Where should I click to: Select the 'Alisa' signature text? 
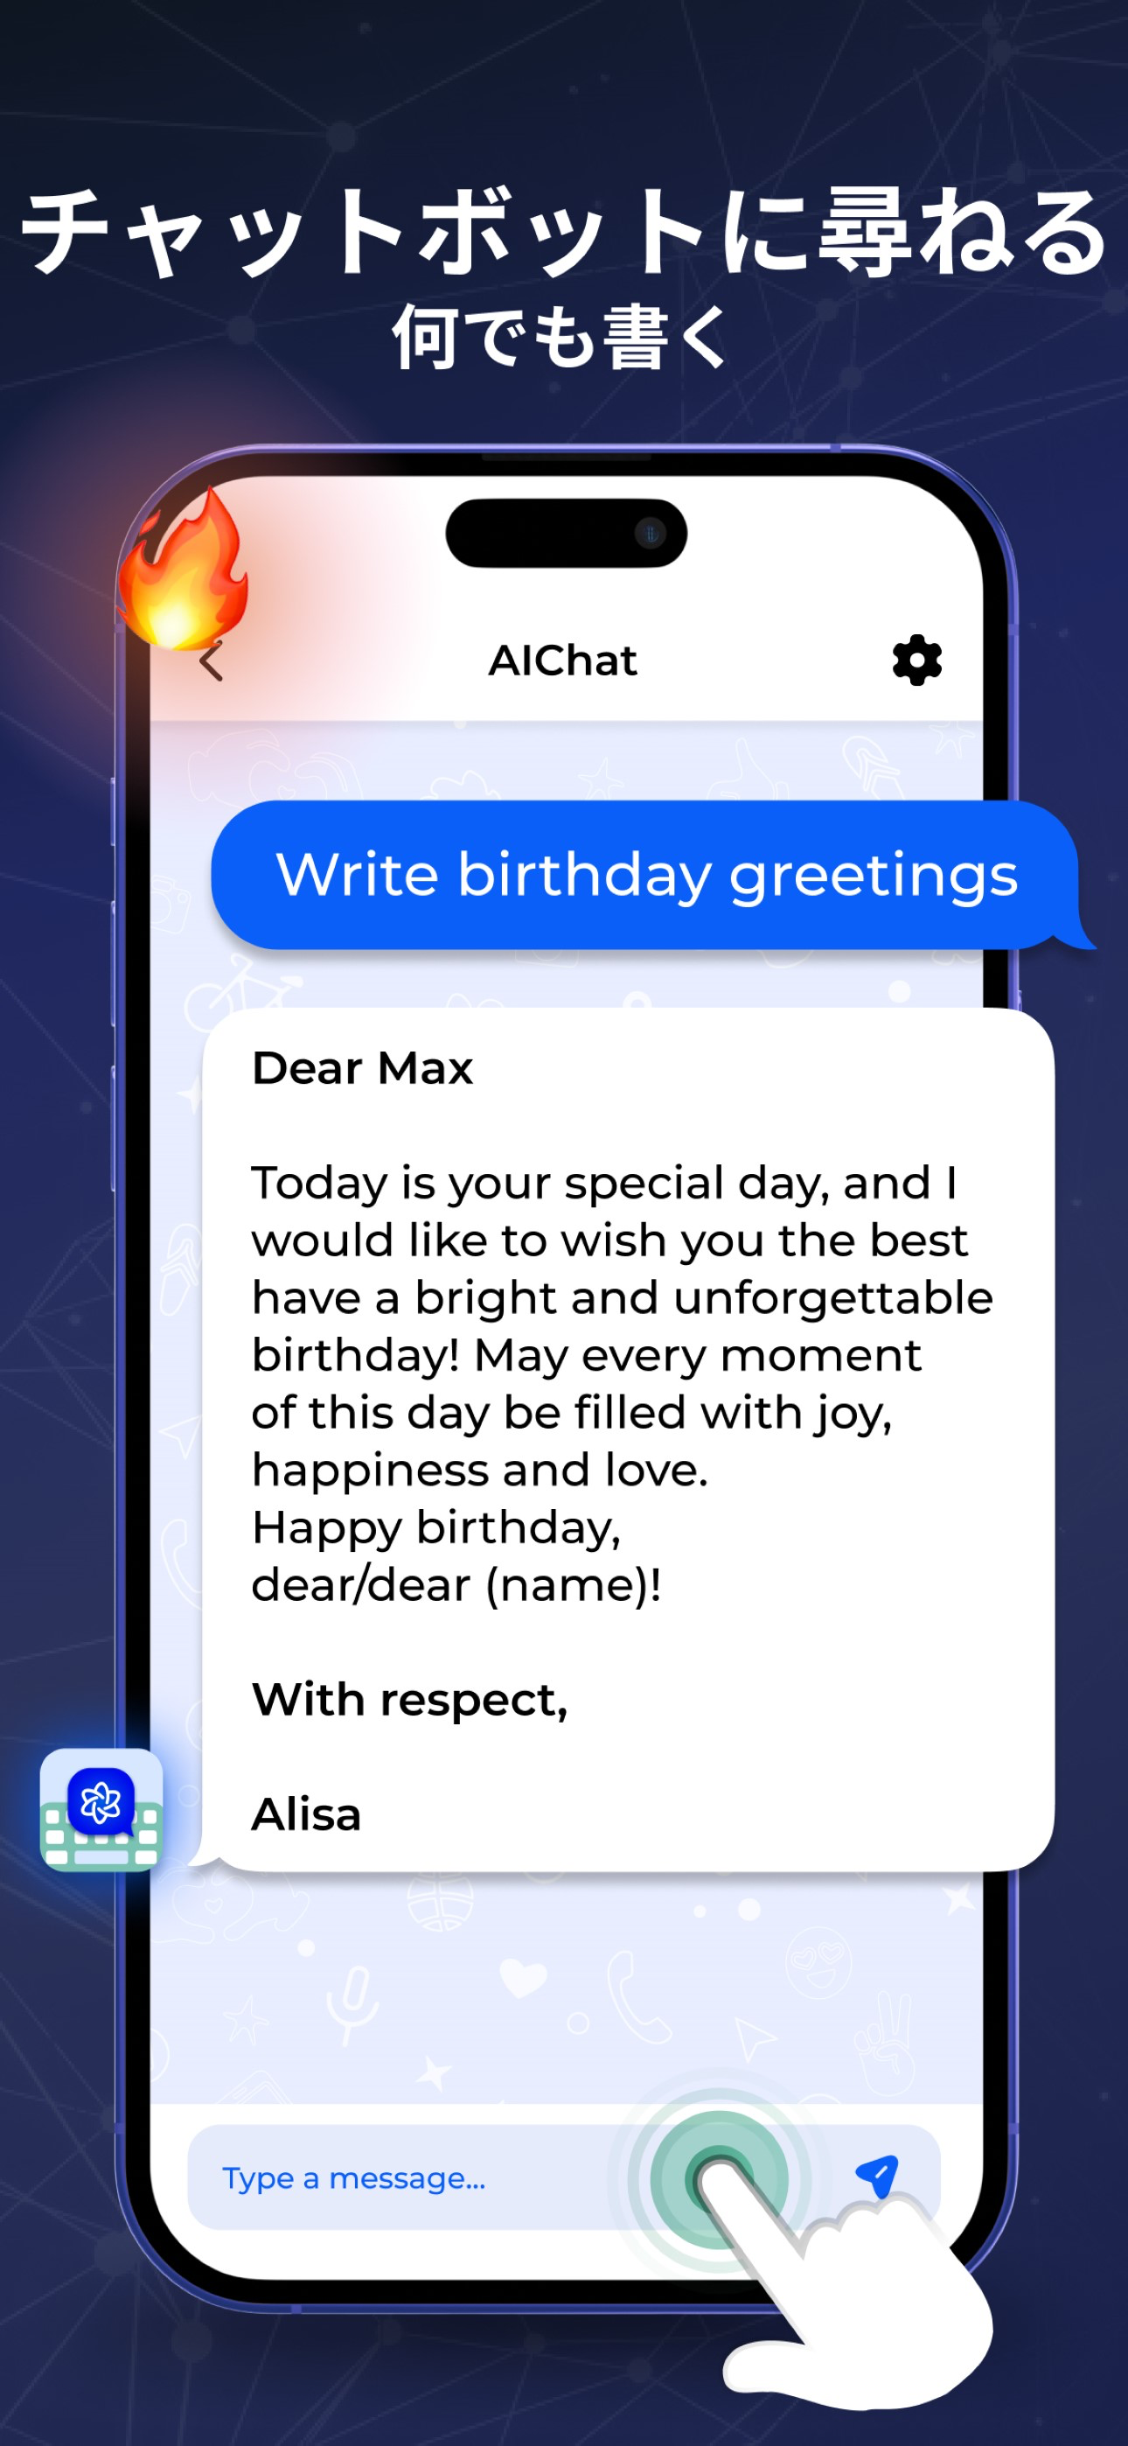point(307,1814)
